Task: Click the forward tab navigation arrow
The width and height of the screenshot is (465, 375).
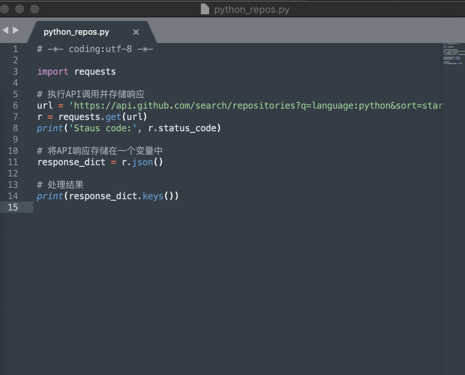Action: pyautogui.click(x=16, y=30)
